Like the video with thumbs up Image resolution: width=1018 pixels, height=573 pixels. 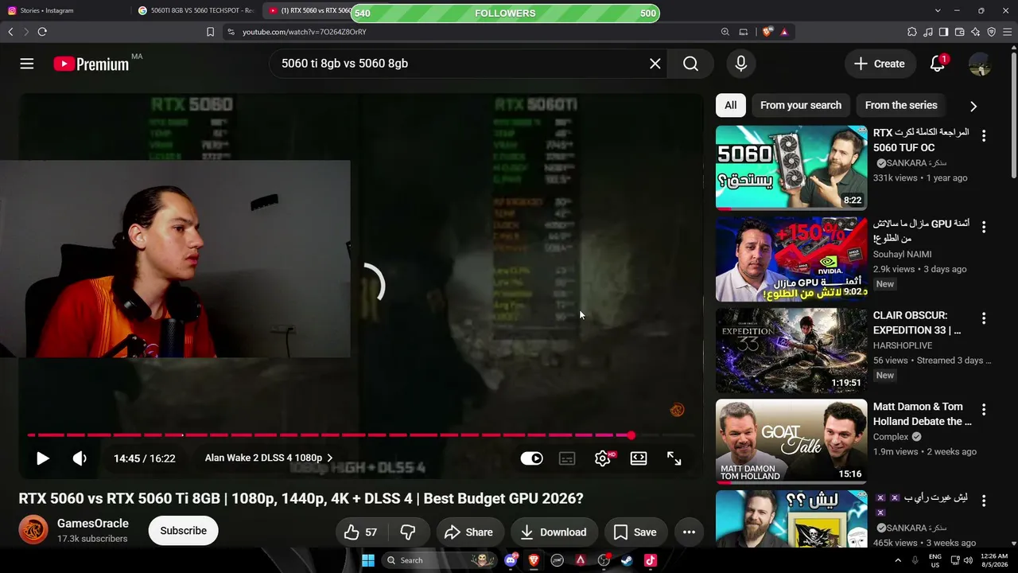[x=361, y=532]
